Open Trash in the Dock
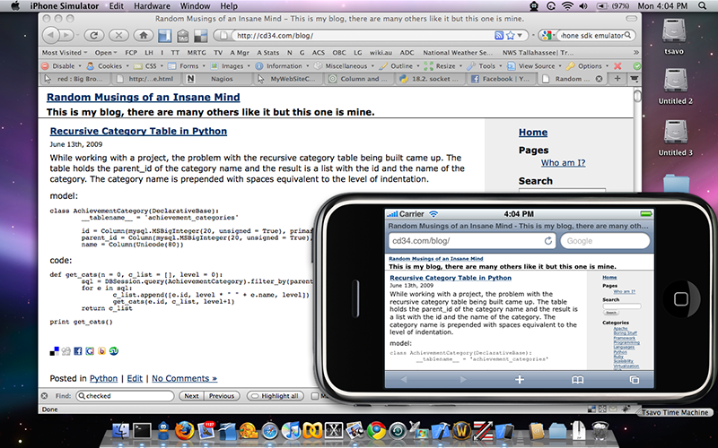This screenshot has width=718, height=448. coord(600,431)
